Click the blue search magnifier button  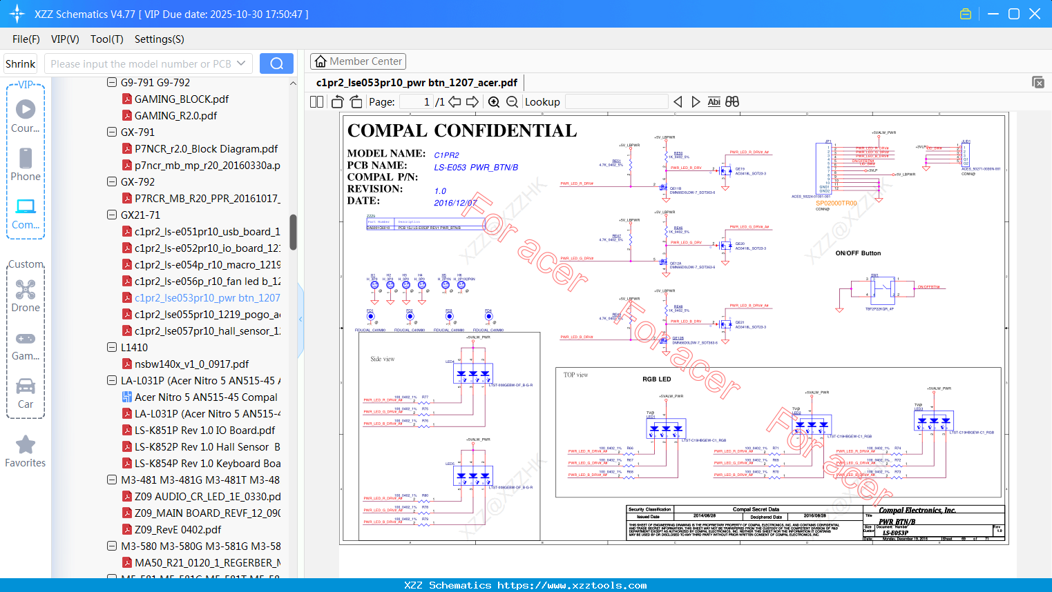coord(276,63)
